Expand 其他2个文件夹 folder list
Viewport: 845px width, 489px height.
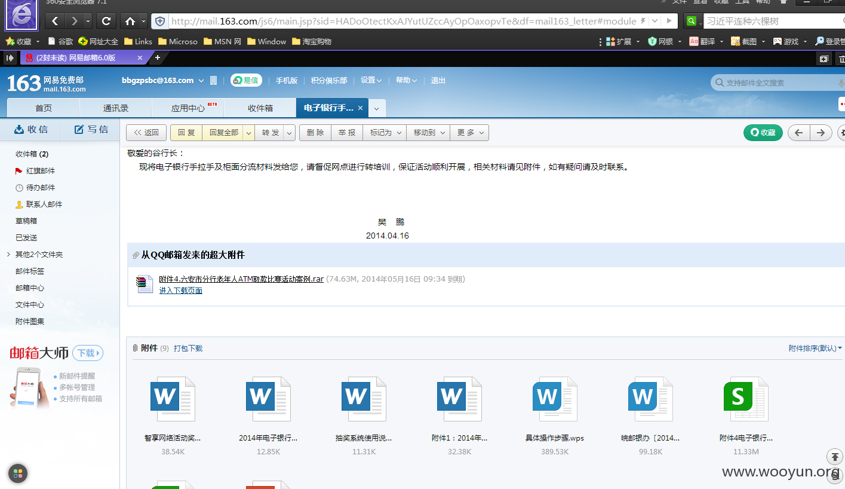click(x=8, y=255)
